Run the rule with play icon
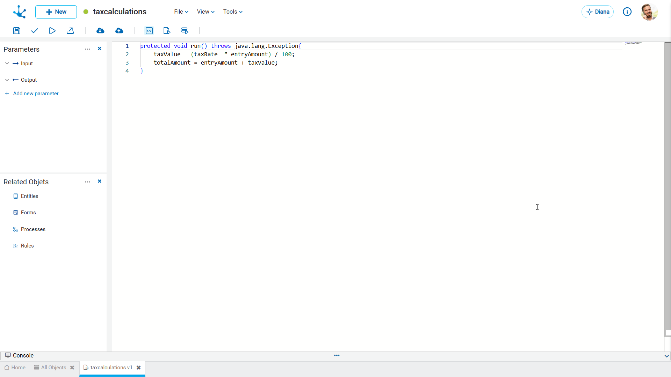The height and width of the screenshot is (377, 671). tap(52, 31)
